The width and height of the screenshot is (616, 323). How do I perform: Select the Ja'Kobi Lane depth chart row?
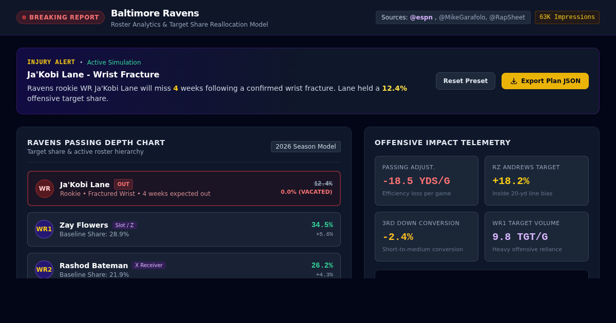(184, 189)
